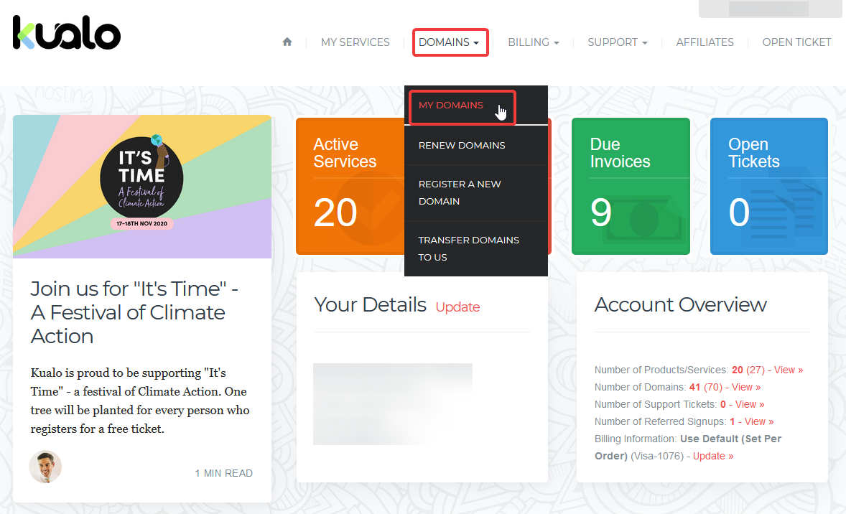
Task: Click Update next to Your Details
Action: point(457,307)
